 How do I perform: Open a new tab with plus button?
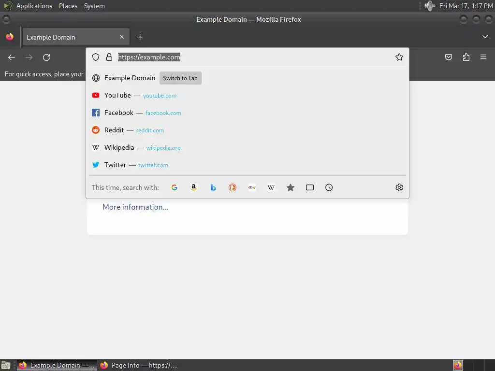click(140, 37)
